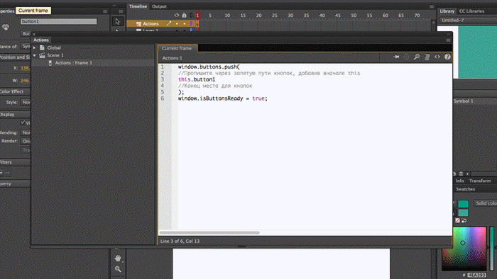Screen dimensions: 497x279
Task: Open Find magnifier in Actions panel
Action: tap(417, 57)
